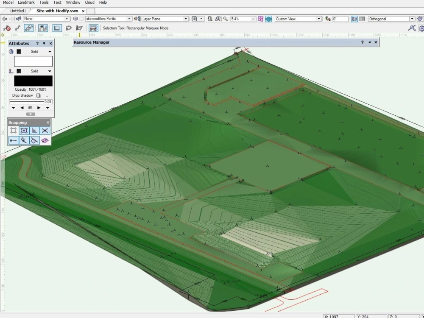Toggle Enable Connected Walls mode
Screen dimensions: 424x318
click(x=43, y=28)
